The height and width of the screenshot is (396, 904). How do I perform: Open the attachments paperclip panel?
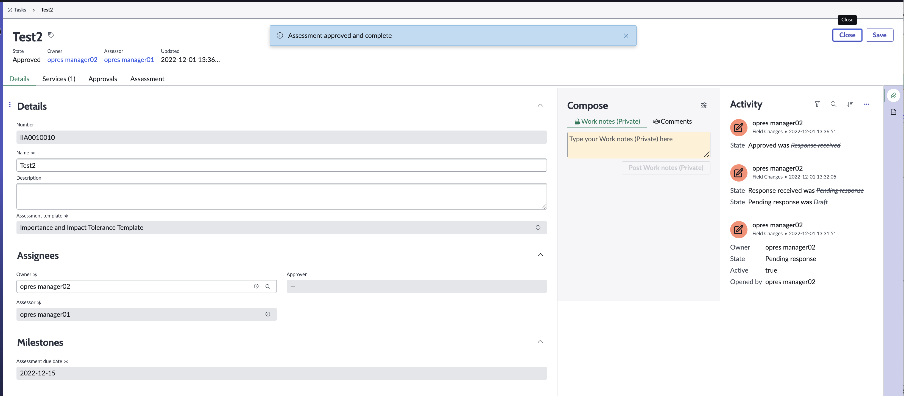pyautogui.click(x=893, y=96)
